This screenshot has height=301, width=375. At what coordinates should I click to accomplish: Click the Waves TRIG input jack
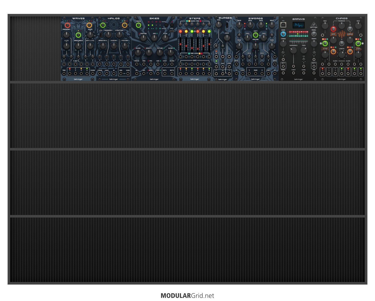click(x=64, y=74)
